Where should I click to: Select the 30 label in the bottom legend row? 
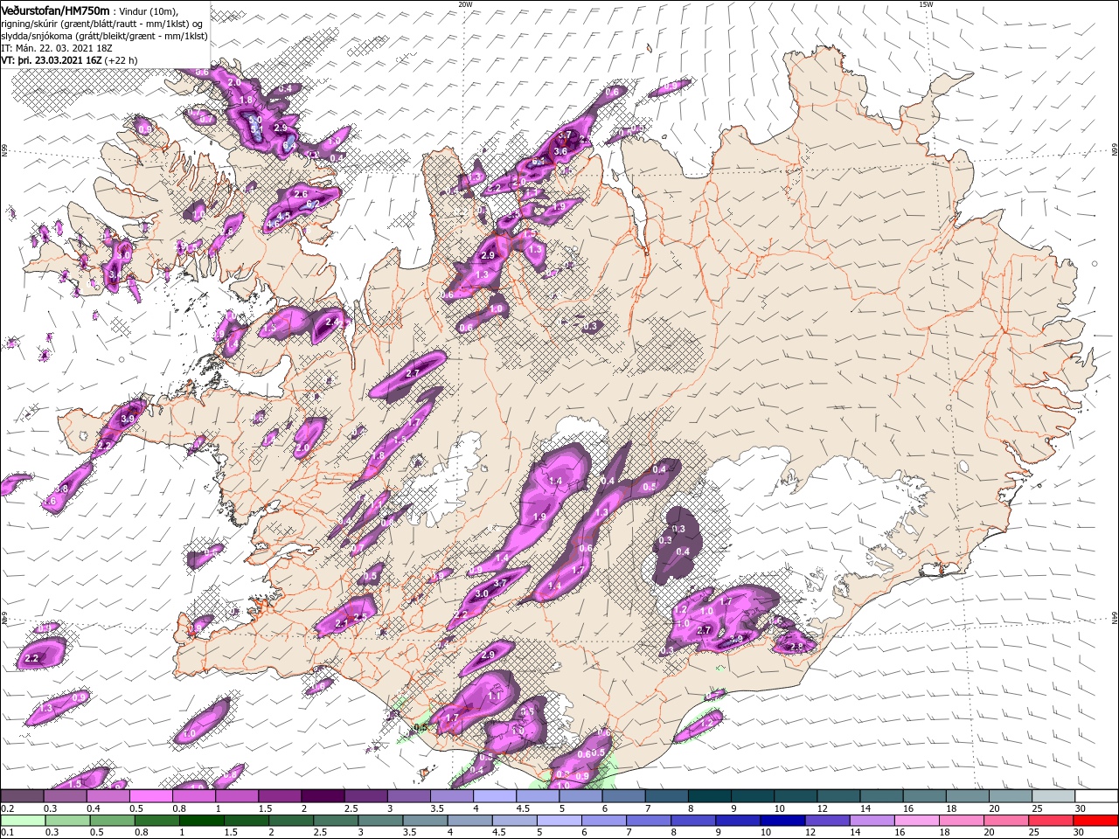(x=1081, y=833)
